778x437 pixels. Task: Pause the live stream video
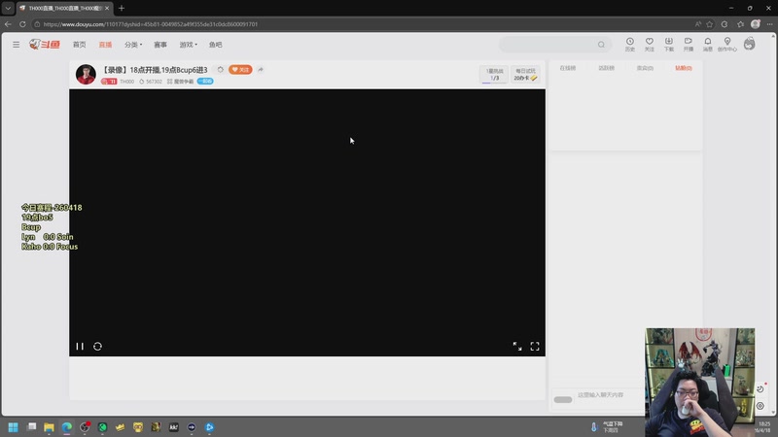[x=80, y=347]
